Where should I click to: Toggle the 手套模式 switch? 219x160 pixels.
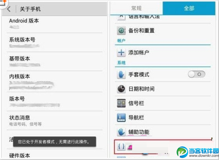coord(197,74)
